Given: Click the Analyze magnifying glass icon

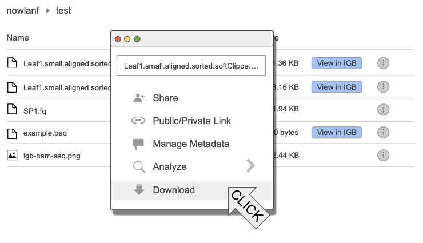Looking at the screenshot, I should point(138,167).
